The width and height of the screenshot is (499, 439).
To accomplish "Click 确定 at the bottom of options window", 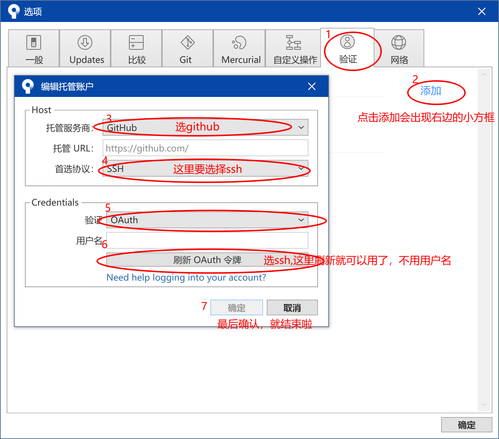I will 467,425.
